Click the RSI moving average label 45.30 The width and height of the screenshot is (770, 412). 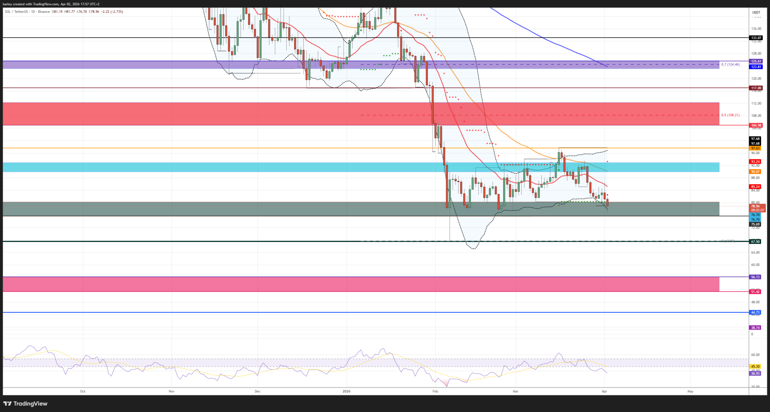click(755, 366)
